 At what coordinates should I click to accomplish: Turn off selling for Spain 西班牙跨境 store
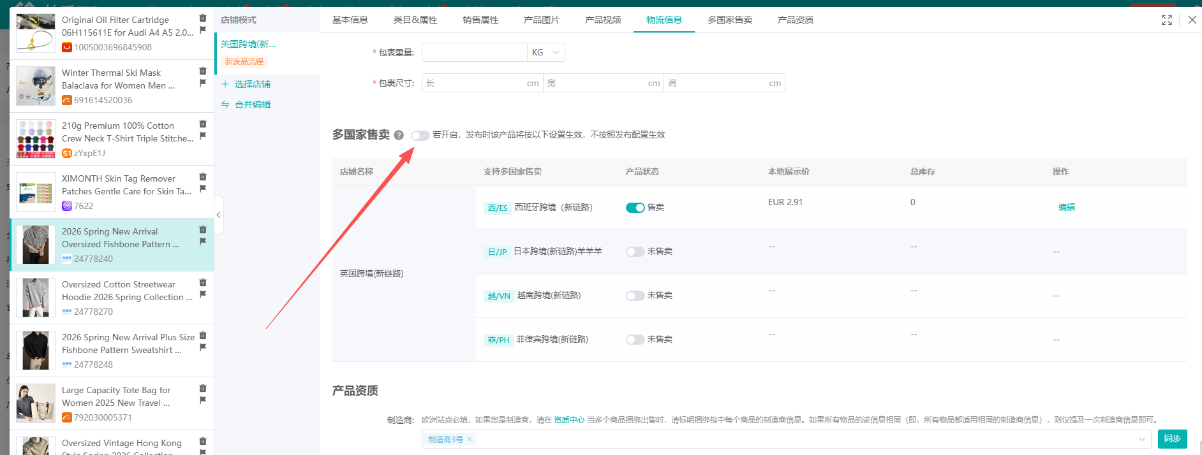pyautogui.click(x=635, y=208)
